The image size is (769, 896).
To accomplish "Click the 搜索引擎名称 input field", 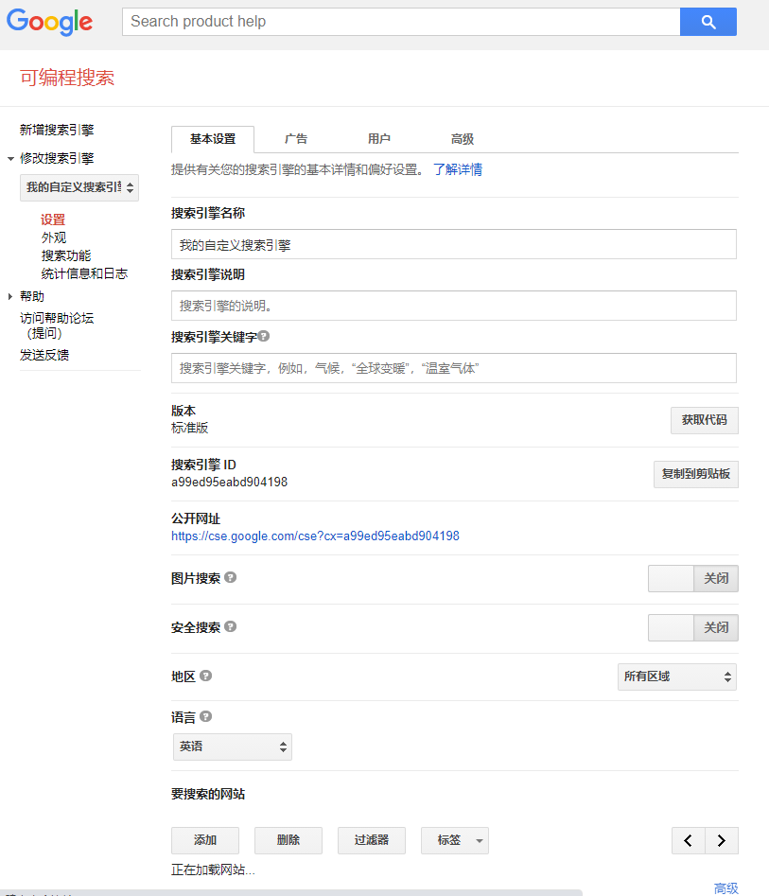I will tap(454, 244).
